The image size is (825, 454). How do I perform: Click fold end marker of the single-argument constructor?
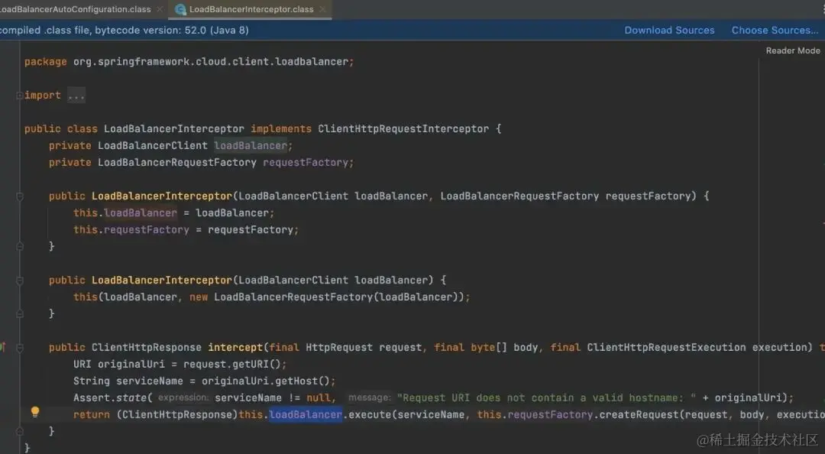click(x=19, y=314)
